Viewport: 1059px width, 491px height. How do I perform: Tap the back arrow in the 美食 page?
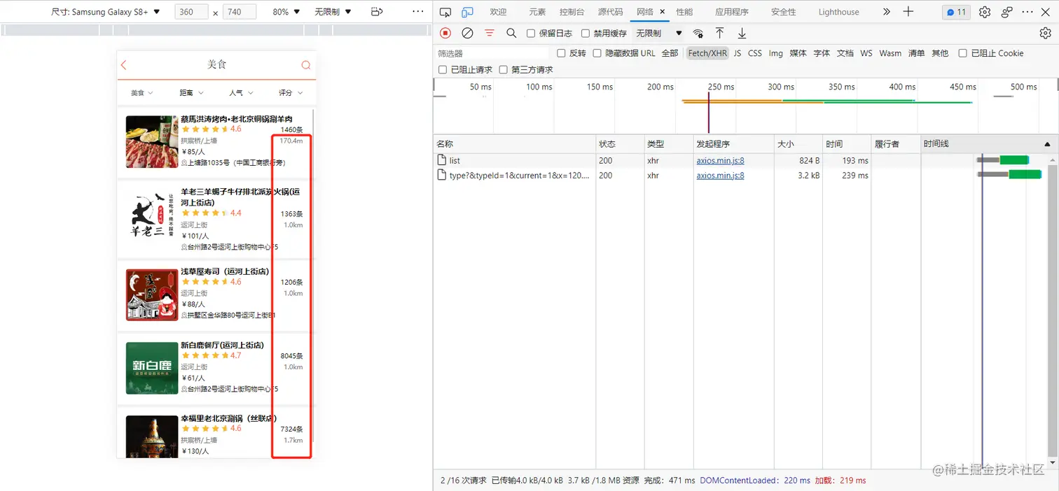click(x=124, y=65)
